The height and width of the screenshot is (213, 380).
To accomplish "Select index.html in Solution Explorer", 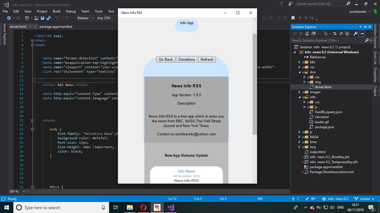I will [317, 152].
